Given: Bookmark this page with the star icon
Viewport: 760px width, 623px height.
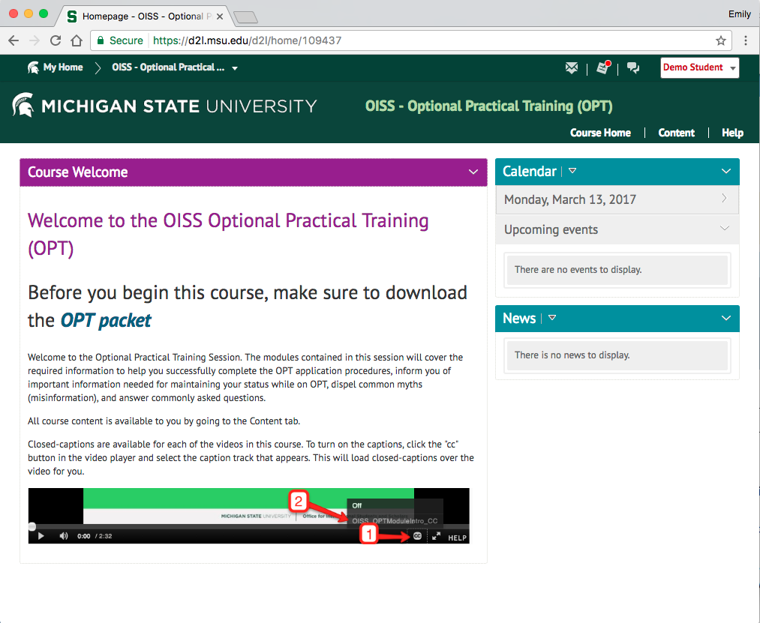Looking at the screenshot, I should coord(721,40).
